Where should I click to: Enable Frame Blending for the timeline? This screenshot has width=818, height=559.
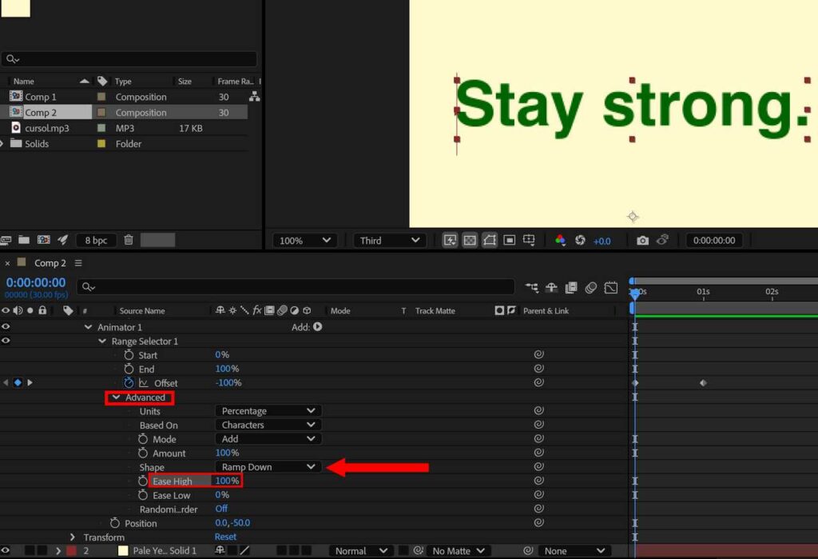[571, 287]
